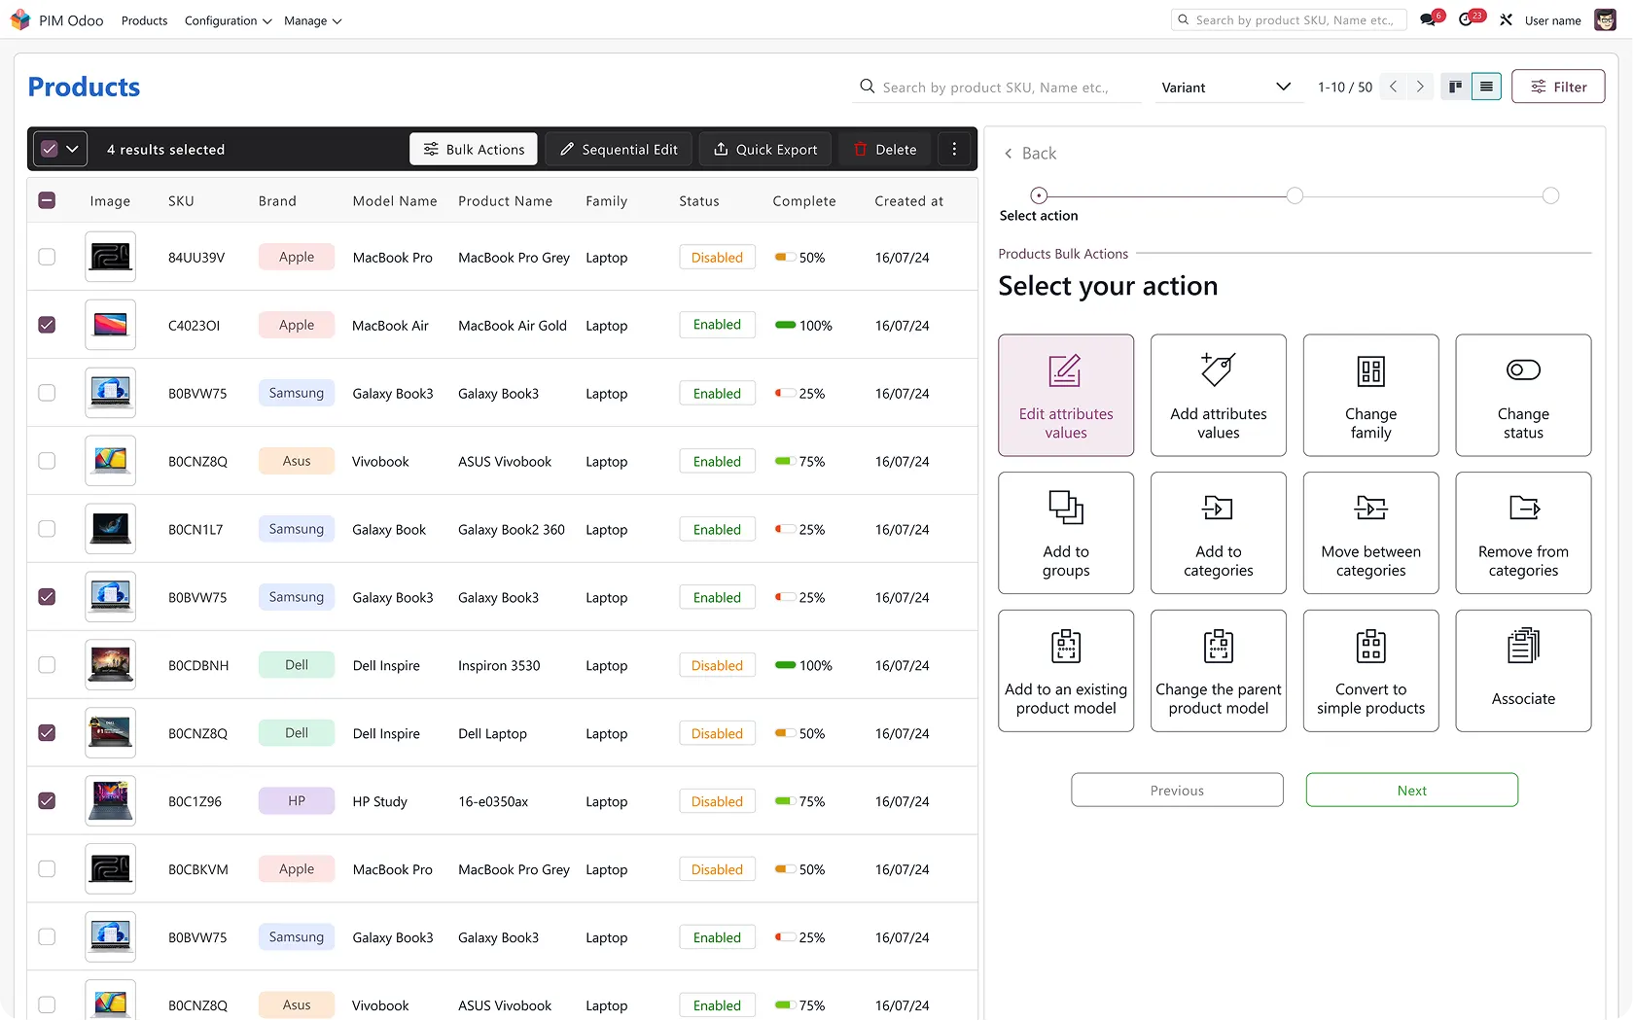Expand the Configuration menu

click(228, 20)
